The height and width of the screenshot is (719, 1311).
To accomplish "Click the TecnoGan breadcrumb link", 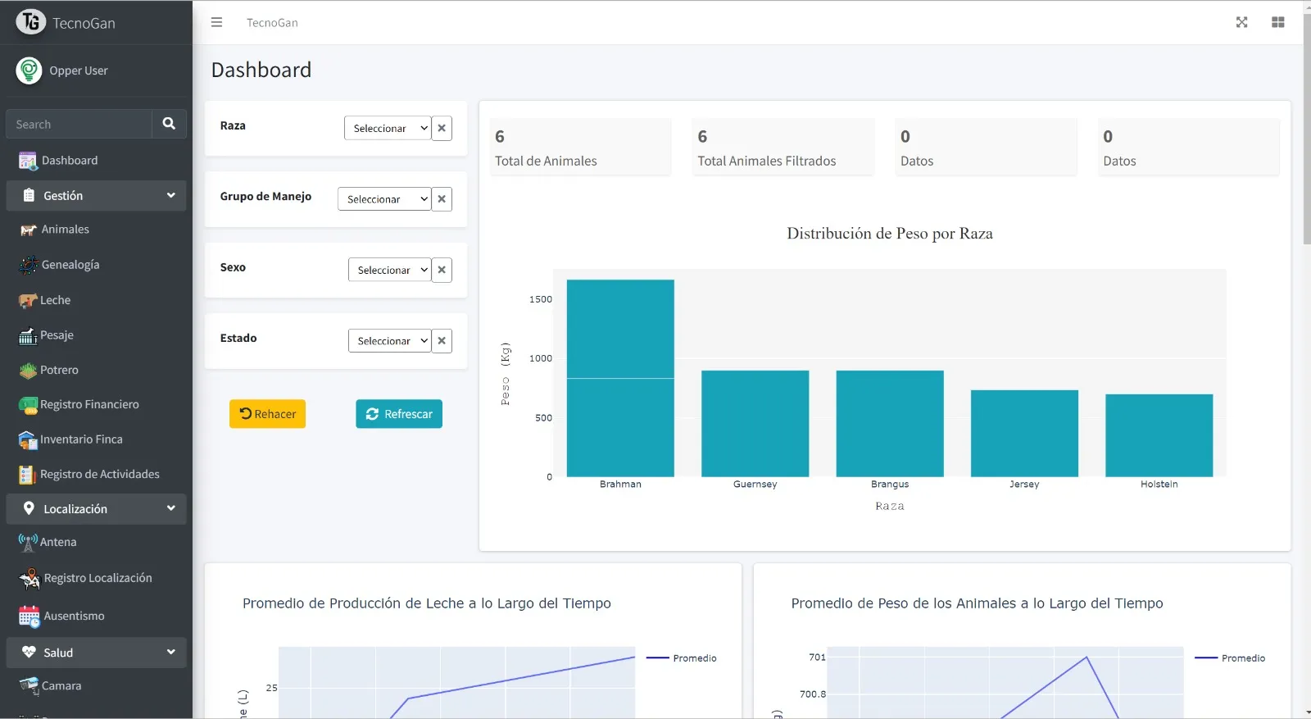I will point(272,23).
